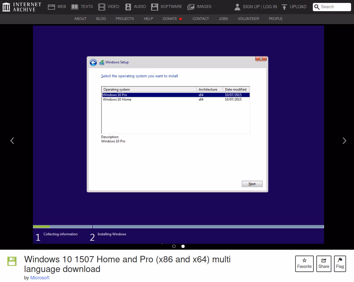Open the PEOPLE menu item
This screenshot has height=282, width=354.
coord(275,19)
